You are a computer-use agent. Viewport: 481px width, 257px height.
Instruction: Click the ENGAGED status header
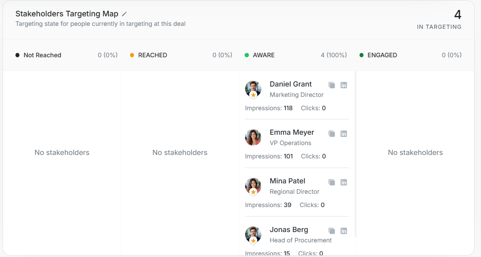[382, 55]
